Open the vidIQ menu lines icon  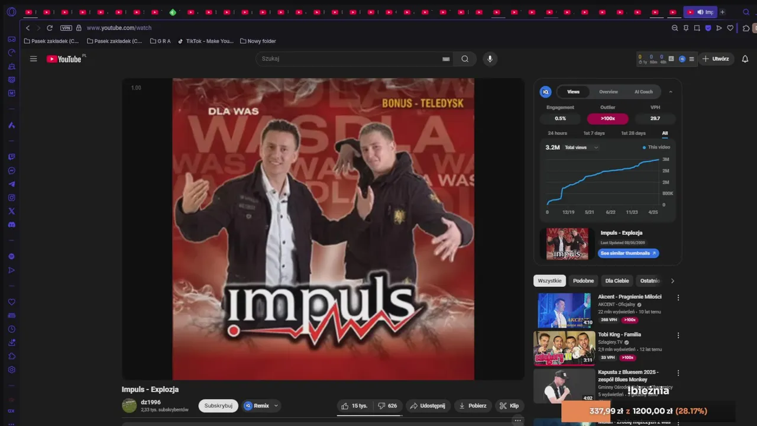[x=691, y=59]
